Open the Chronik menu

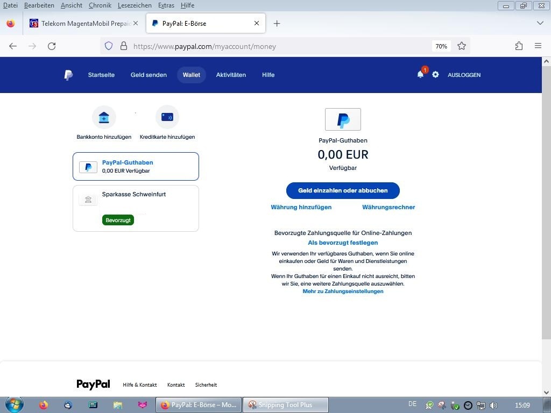(x=100, y=5)
